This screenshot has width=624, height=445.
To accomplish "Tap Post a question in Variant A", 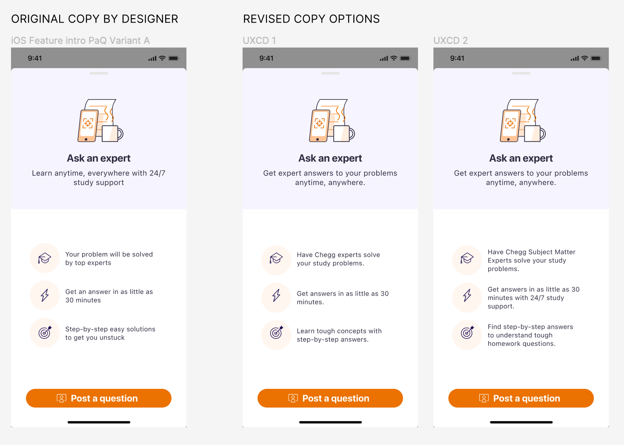I will 98,398.
